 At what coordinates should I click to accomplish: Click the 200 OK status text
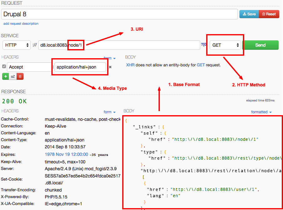(x=14, y=101)
